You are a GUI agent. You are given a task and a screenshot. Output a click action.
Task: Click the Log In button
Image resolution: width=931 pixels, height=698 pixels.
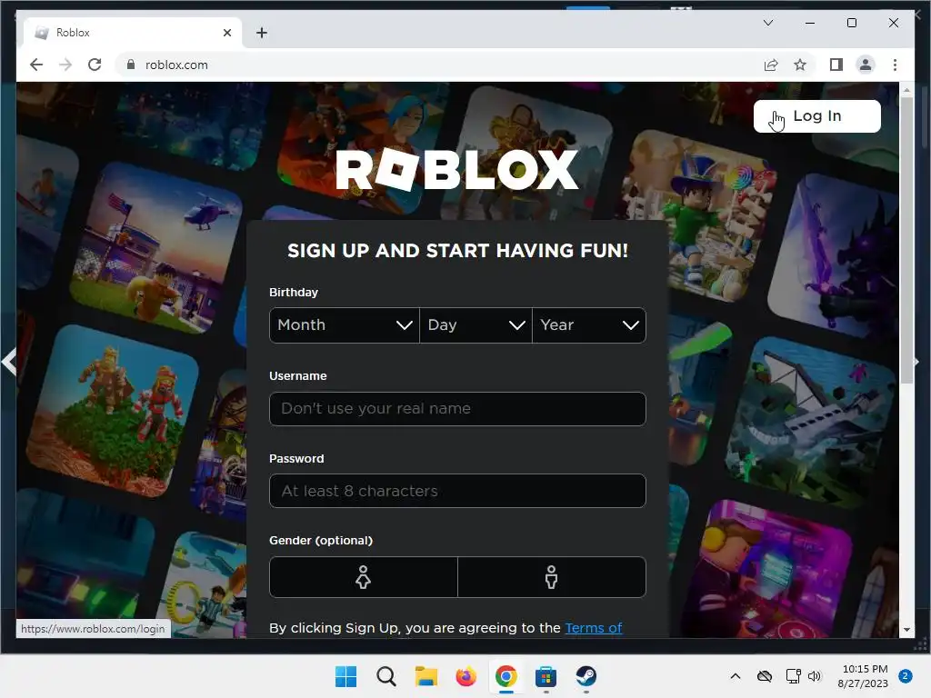(817, 116)
